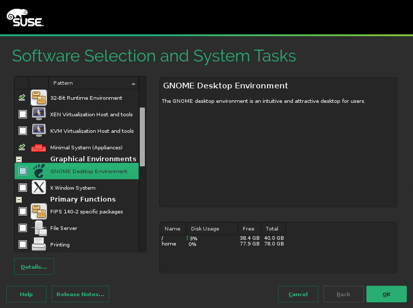This screenshot has width=413, height=308.
Task: Click the 38.4 GB free value
Action: [x=249, y=238]
